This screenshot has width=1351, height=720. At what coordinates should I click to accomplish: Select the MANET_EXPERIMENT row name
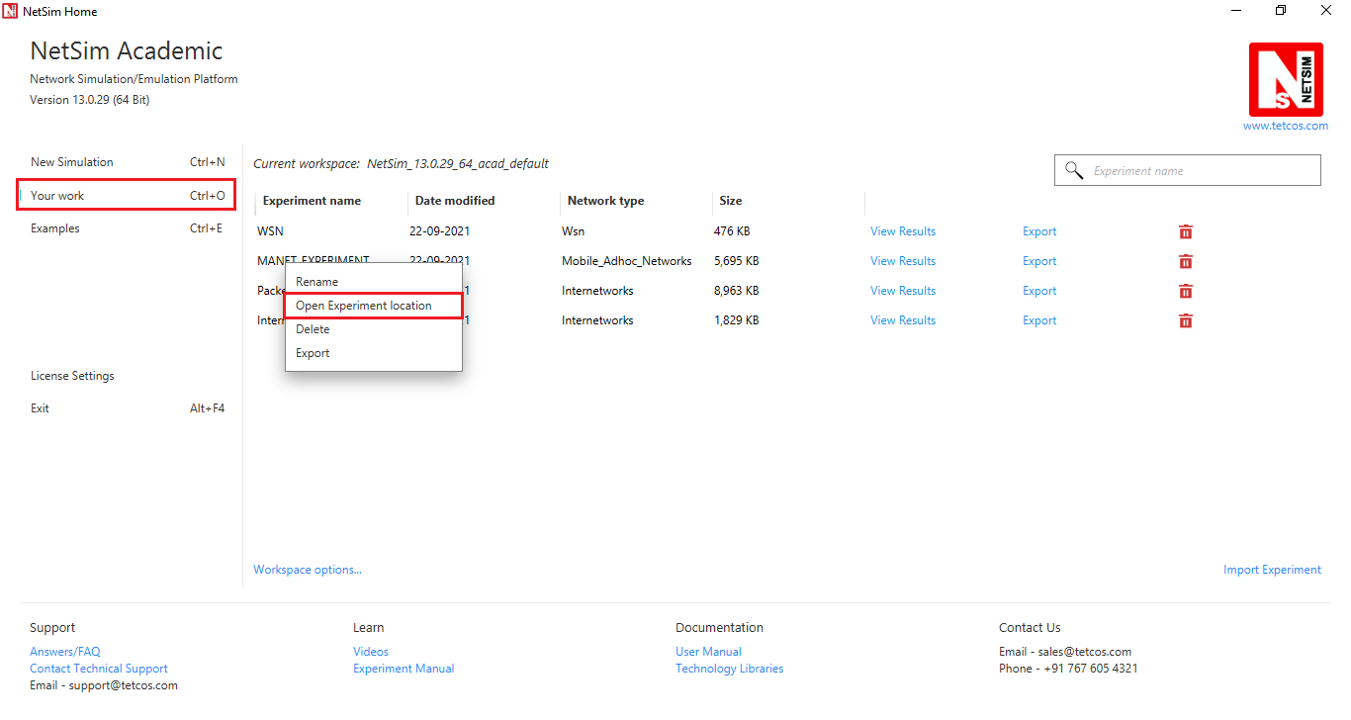coord(314,261)
